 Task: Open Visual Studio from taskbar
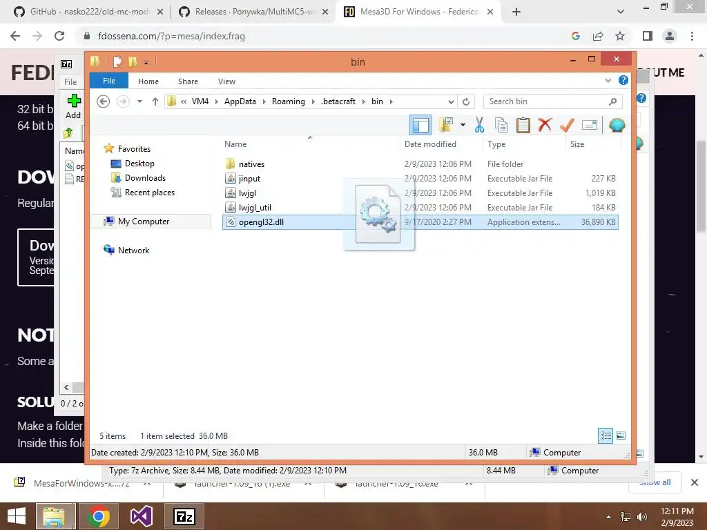pyautogui.click(x=142, y=516)
